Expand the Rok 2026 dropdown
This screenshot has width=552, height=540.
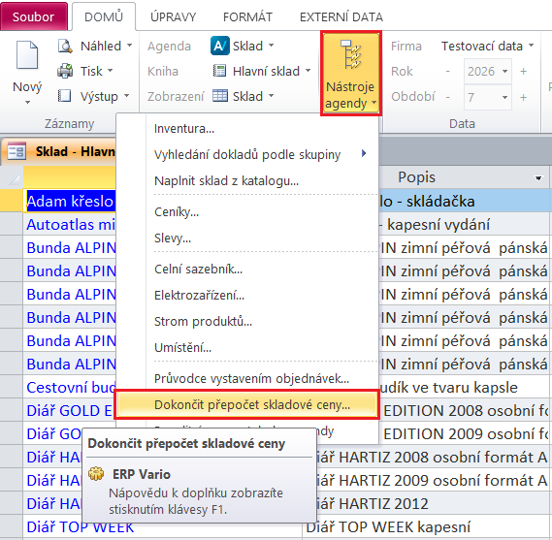504,72
